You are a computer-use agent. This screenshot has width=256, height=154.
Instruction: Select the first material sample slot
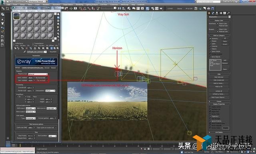click(17, 16)
